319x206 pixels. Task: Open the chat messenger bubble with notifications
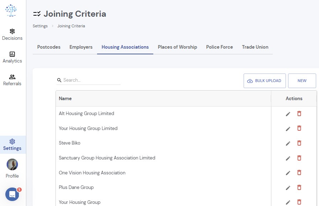[x=12, y=194]
